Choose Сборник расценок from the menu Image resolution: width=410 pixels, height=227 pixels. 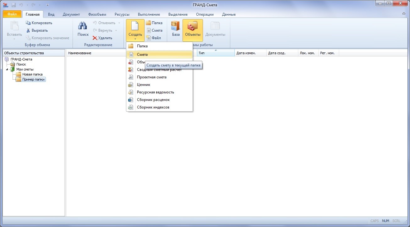(x=159, y=100)
